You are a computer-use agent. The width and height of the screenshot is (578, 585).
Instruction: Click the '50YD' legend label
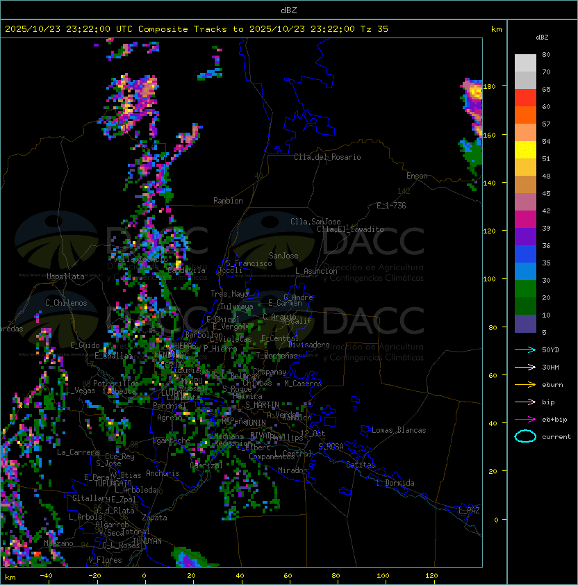click(550, 350)
